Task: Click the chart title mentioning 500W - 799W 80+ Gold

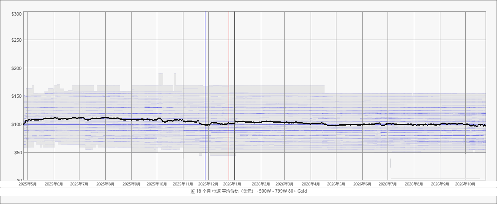Action: [248, 191]
